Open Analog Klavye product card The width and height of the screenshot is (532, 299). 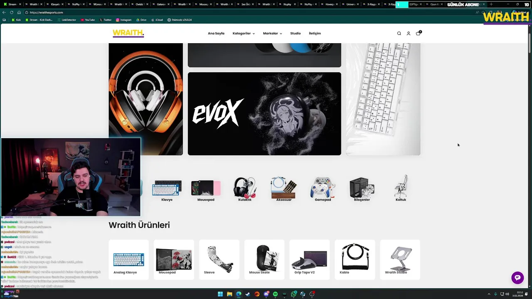coord(128,260)
